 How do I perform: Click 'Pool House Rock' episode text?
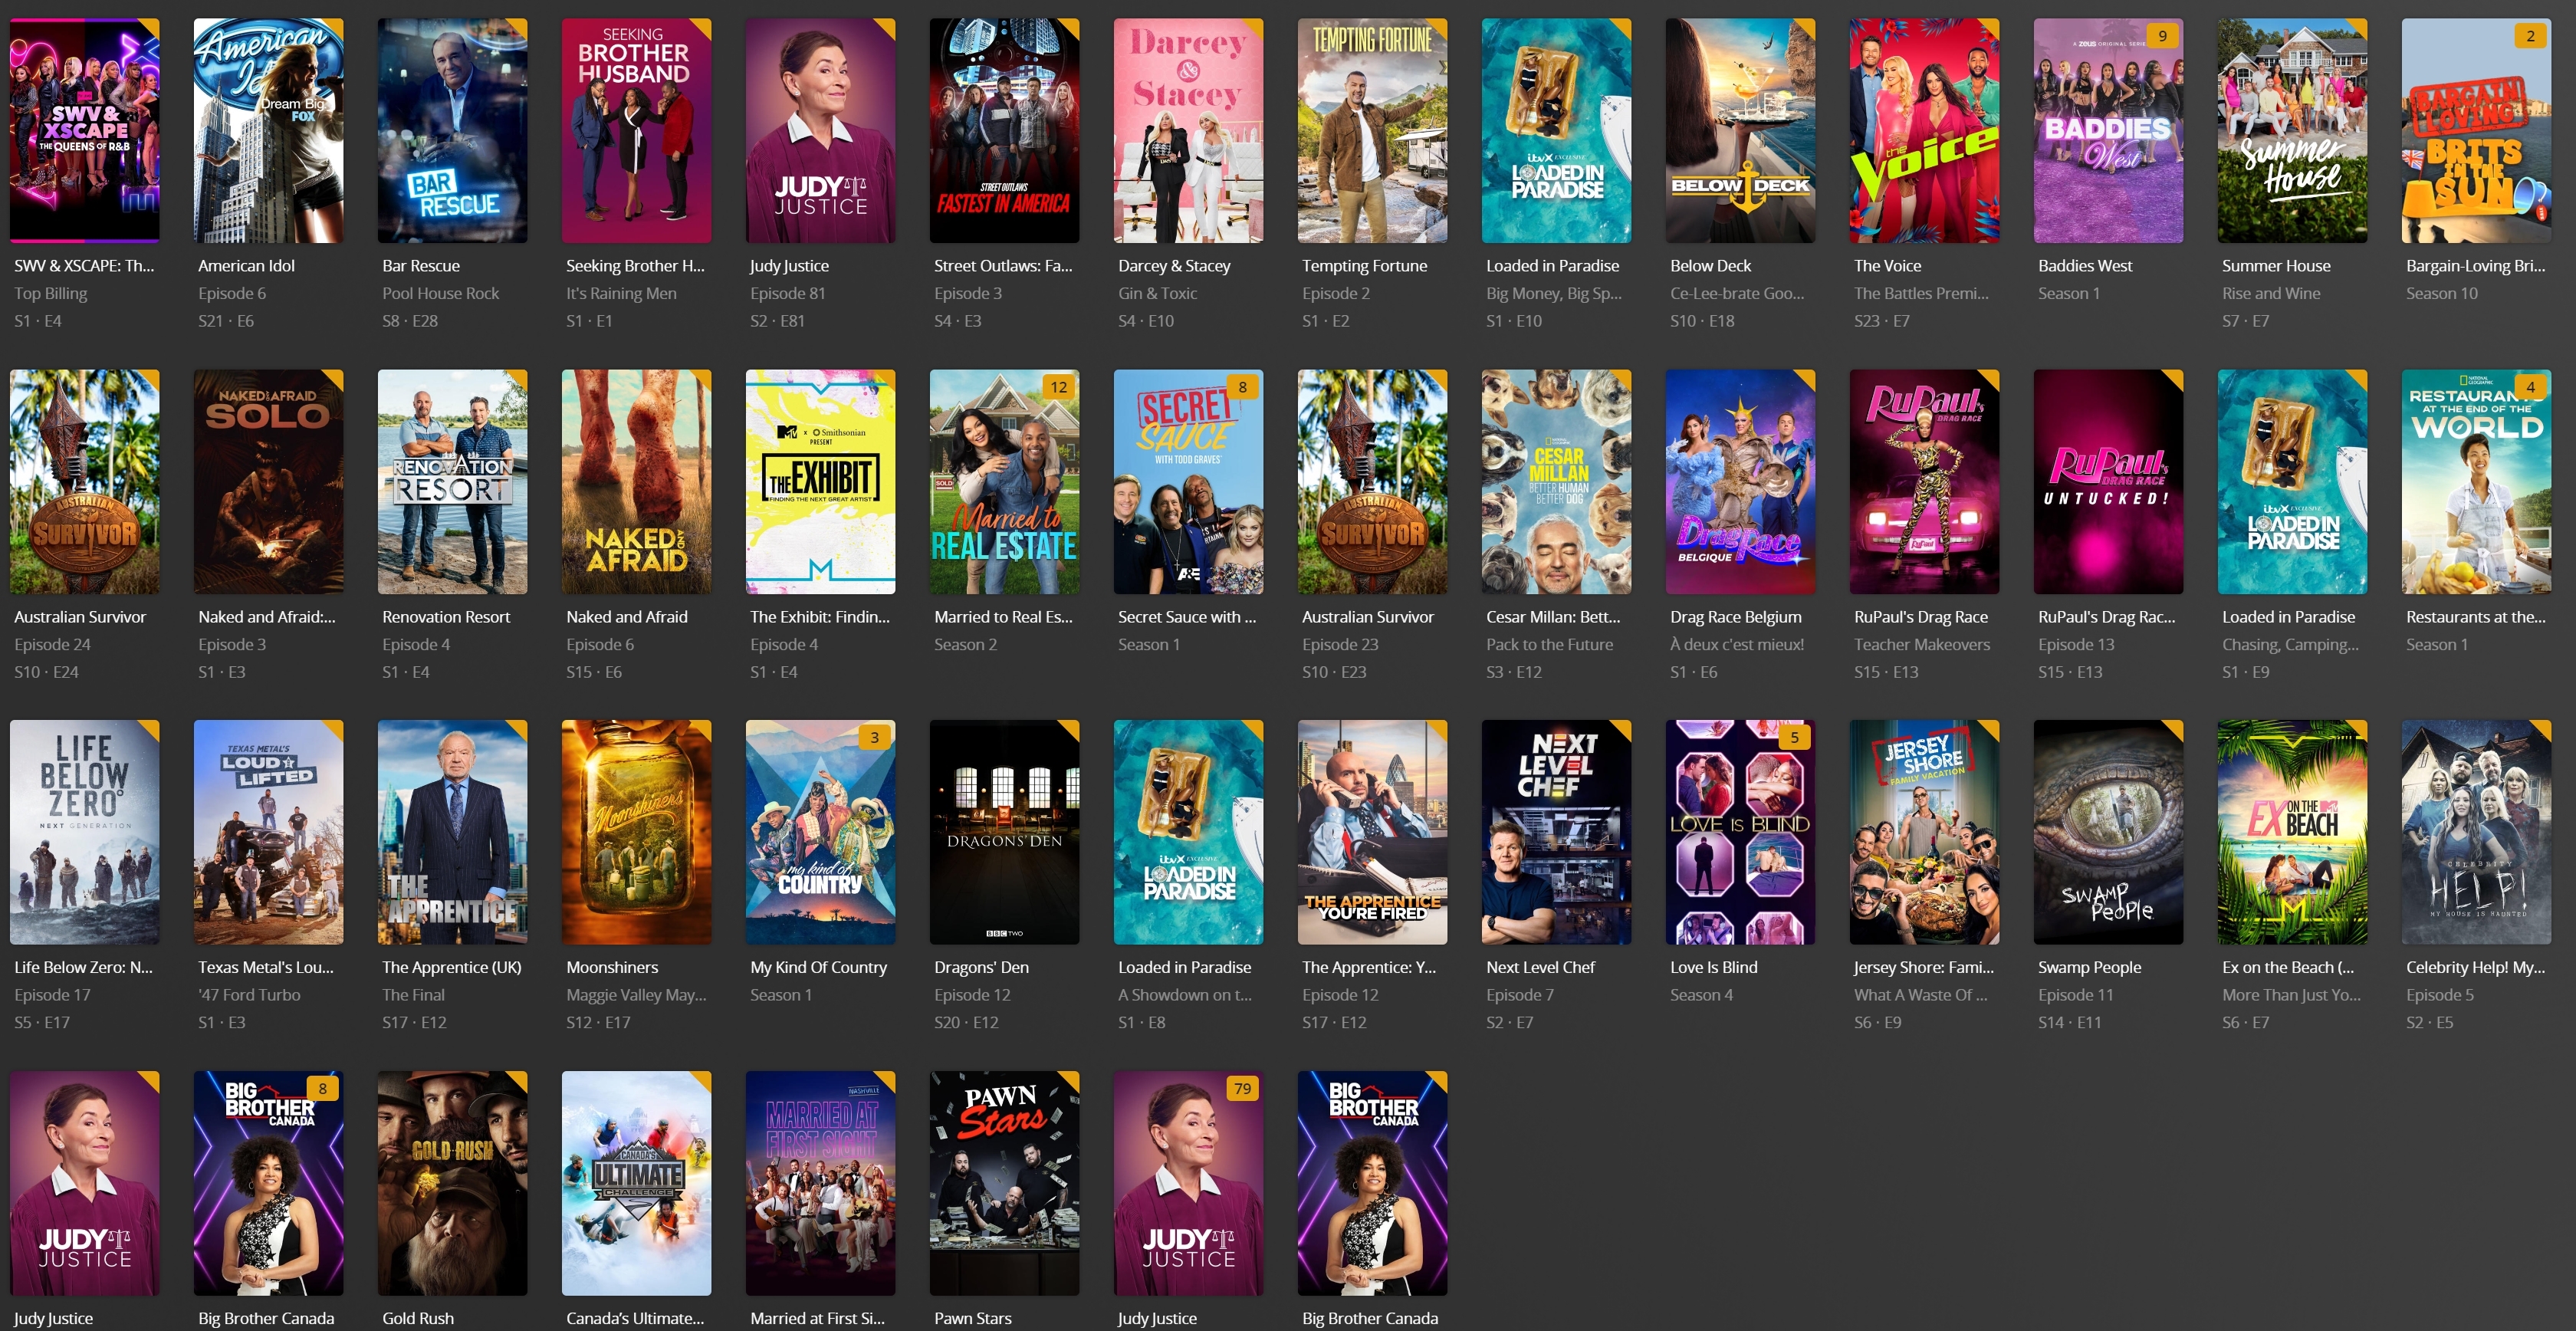click(440, 294)
